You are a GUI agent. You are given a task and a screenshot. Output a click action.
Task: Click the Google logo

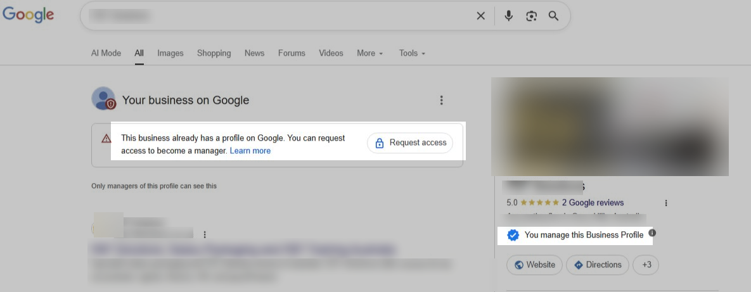click(x=29, y=15)
